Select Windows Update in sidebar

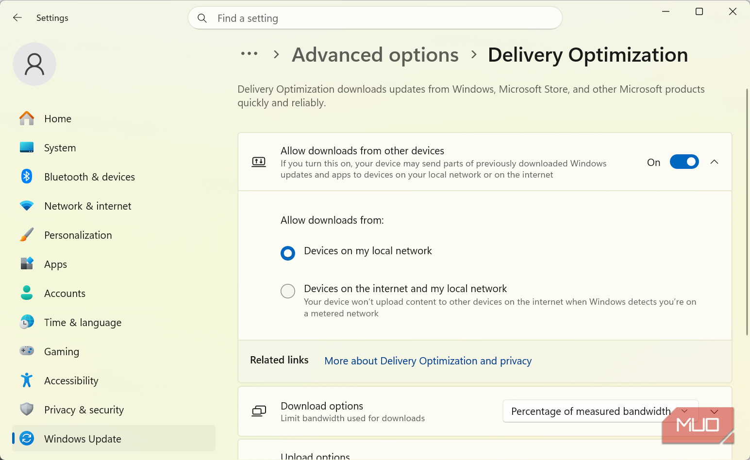pyautogui.click(x=114, y=439)
